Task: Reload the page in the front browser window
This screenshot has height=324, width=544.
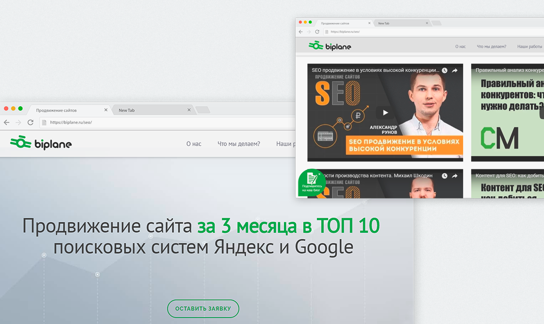Action: 317,31
